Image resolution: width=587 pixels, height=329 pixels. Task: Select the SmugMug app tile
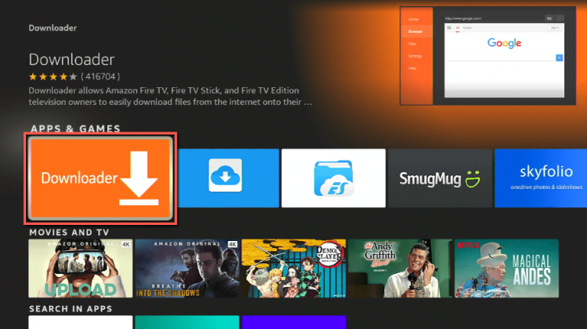coord(440,178)
